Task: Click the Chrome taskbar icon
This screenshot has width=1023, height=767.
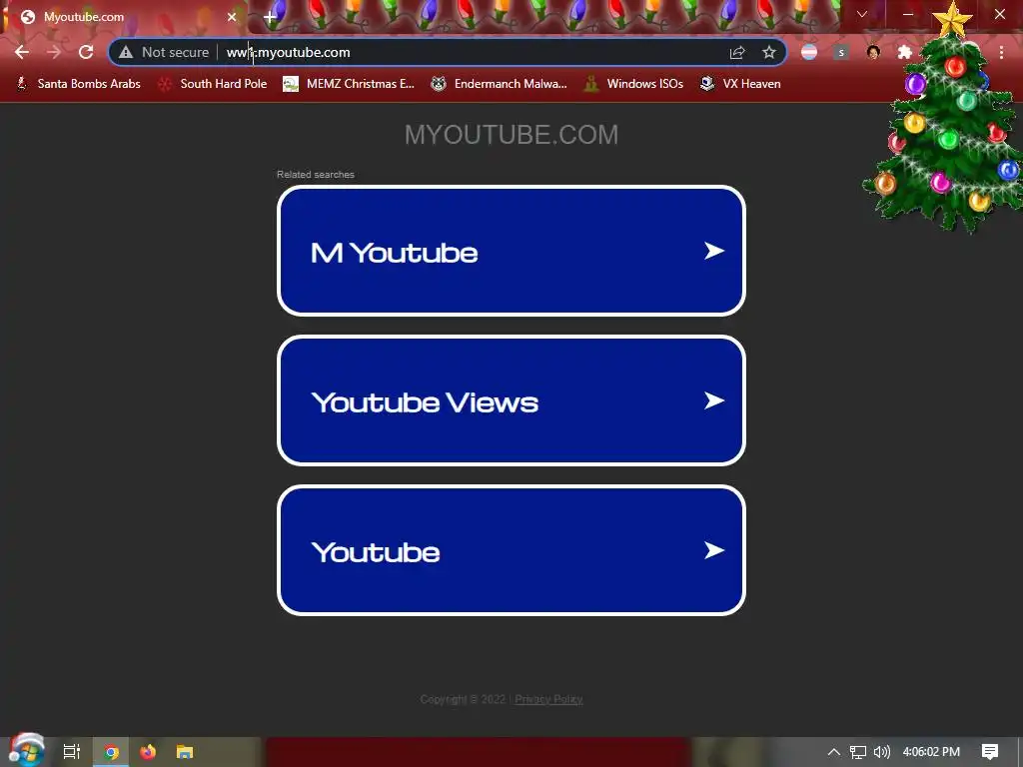Action: coord(111,752)
